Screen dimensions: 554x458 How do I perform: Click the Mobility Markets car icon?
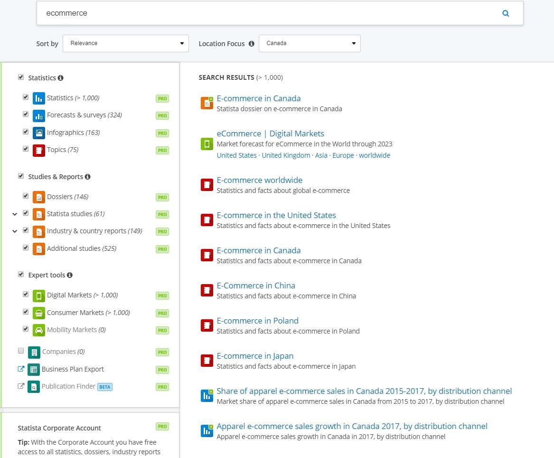click(x=39, y=330)
